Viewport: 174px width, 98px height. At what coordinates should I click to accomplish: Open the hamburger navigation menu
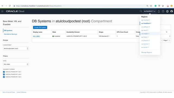click(2, 11)
